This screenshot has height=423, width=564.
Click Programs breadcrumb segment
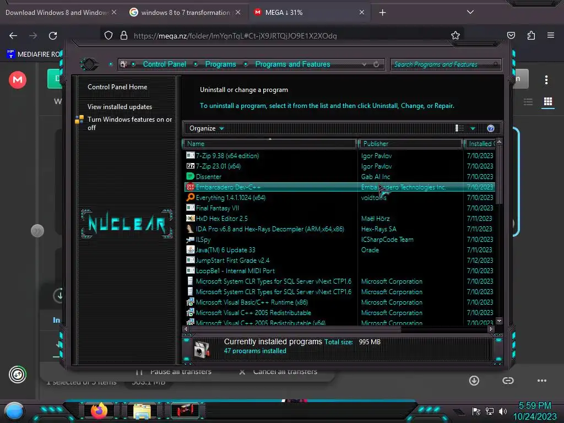point(220,64)
